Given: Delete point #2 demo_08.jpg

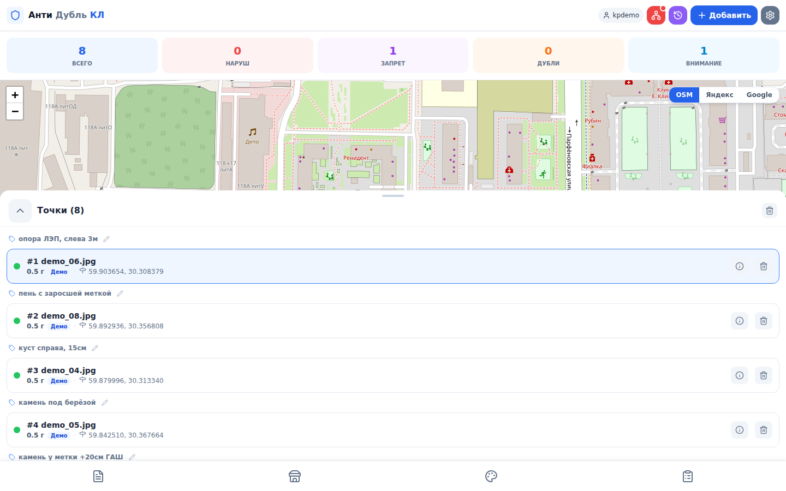Looking at the screenshot, I should click(764, 321).
